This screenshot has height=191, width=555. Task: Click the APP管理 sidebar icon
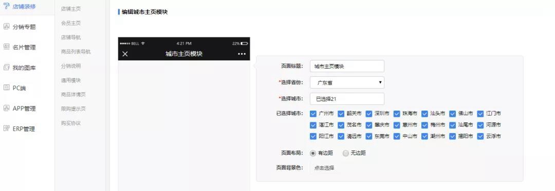click(x=6, y=108)
